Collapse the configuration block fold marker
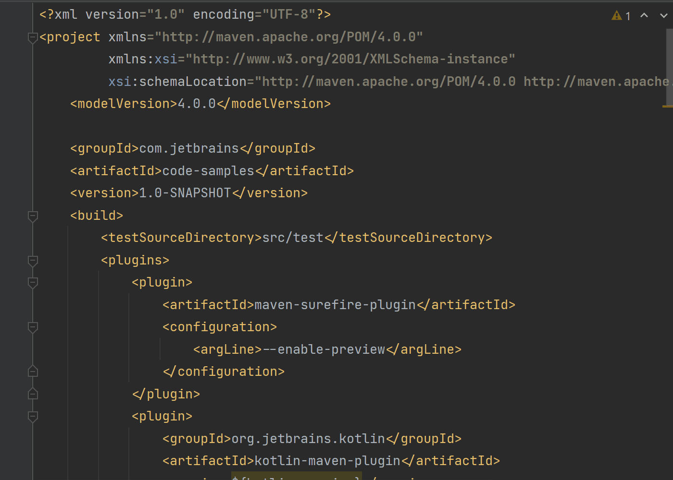This screenshot has width=673, height=480. [x=33, y=327]
